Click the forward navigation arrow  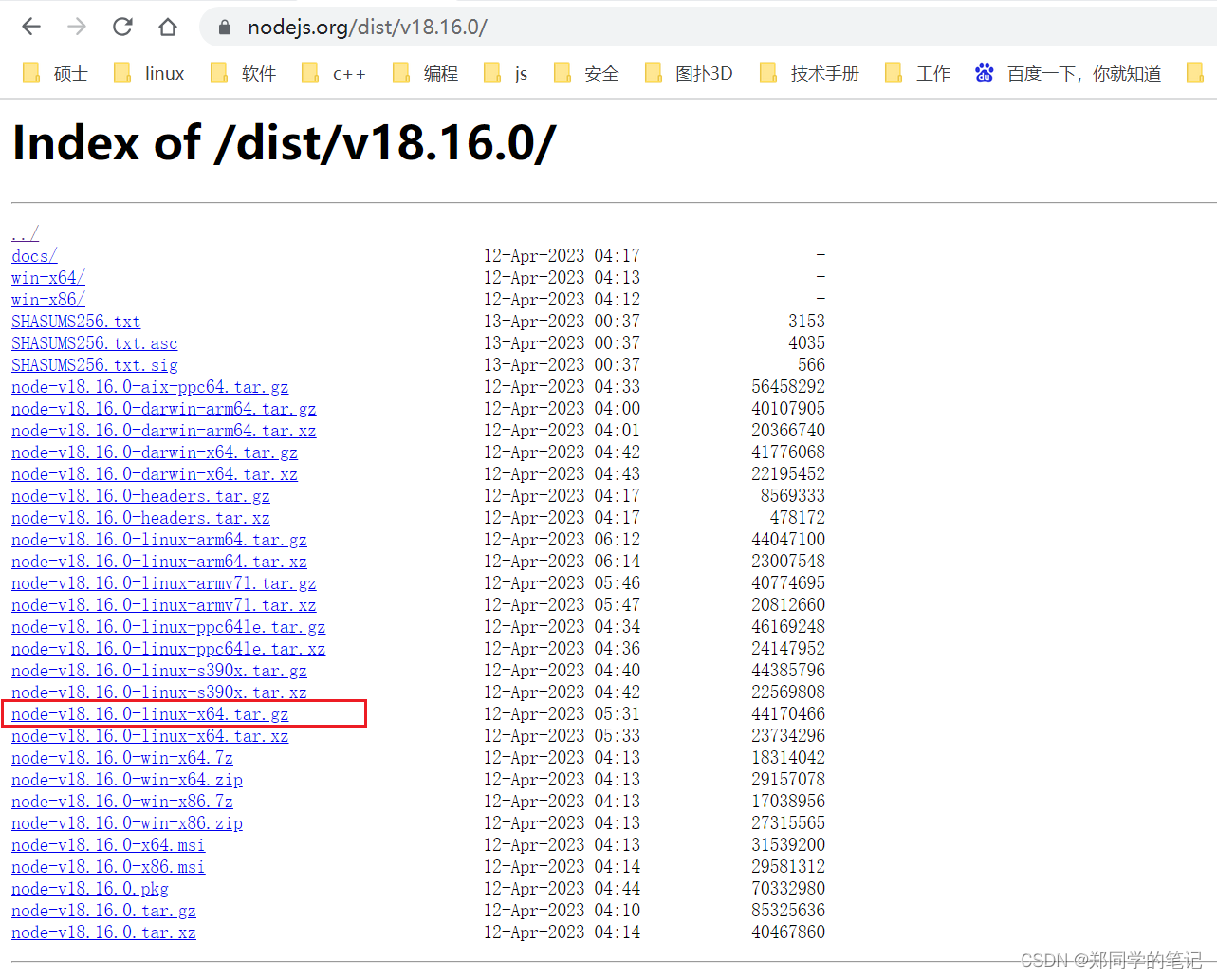pos(76,27)
